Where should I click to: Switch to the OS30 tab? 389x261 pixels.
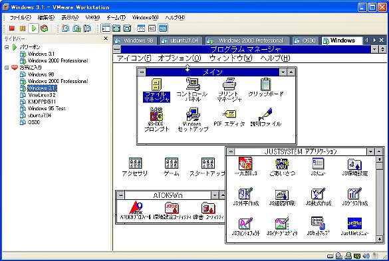click(306, 41)
